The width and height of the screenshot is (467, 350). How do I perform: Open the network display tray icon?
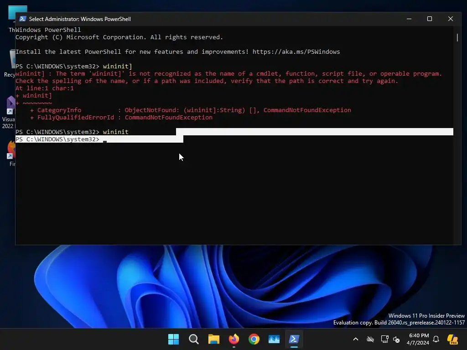pos(384,339)
